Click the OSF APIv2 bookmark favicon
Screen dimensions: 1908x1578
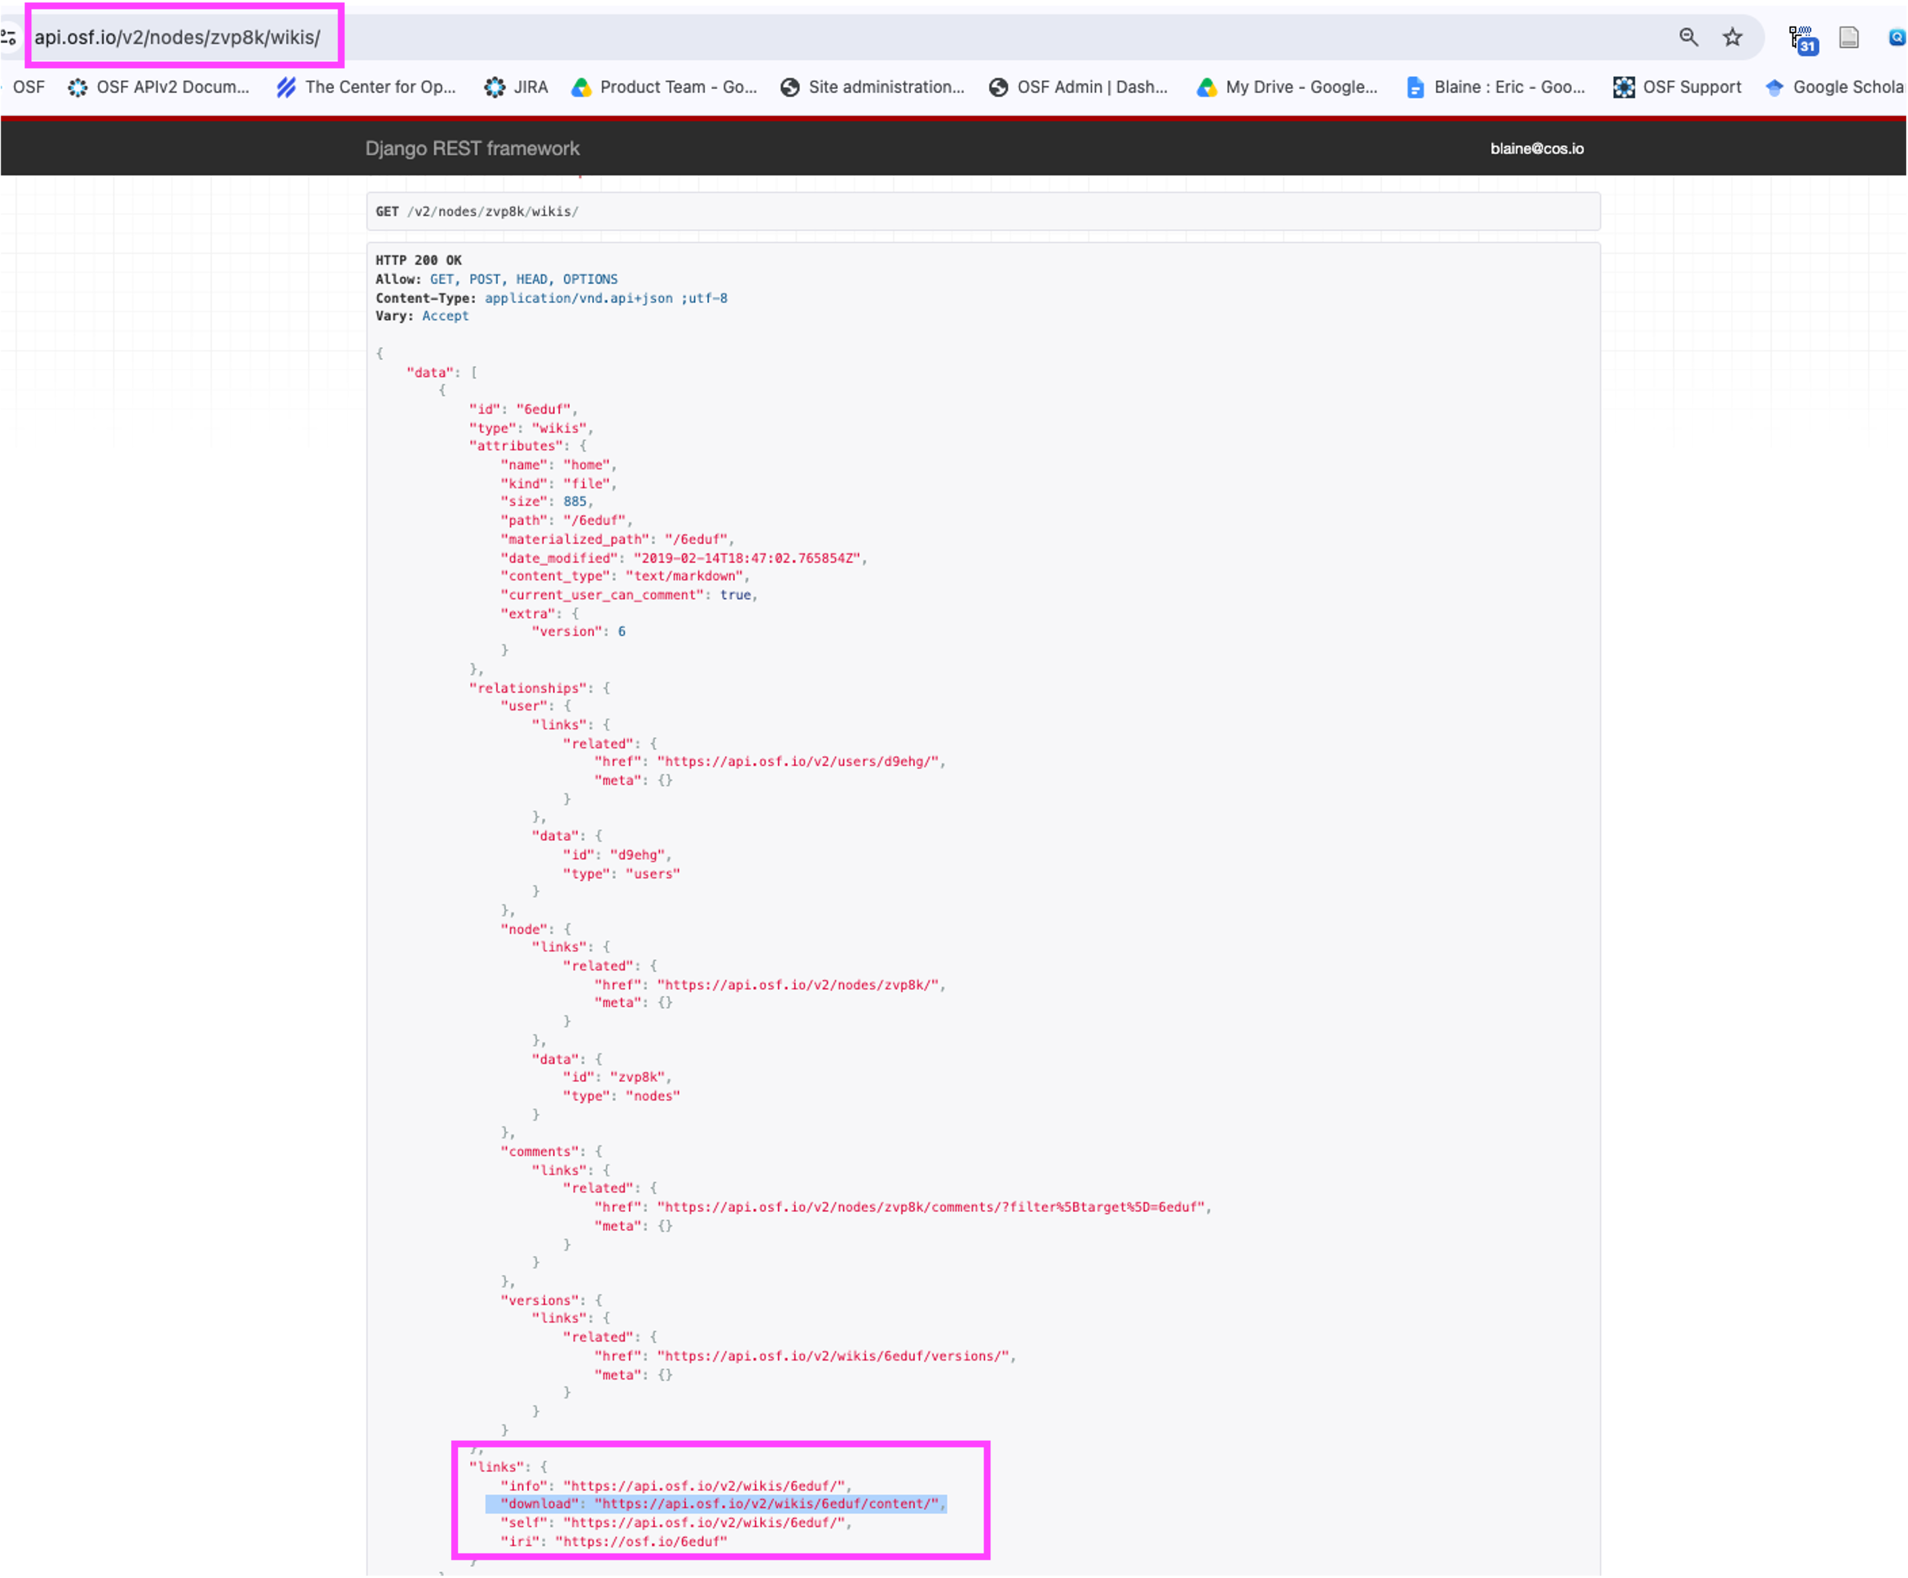pos(78,87)
